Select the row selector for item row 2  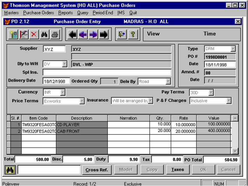pos(9,131)
